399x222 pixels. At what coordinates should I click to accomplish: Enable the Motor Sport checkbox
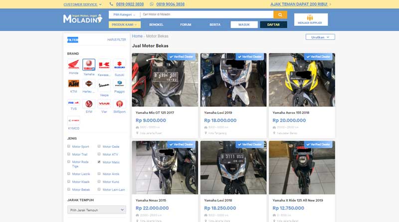click(x=69, y=147)
